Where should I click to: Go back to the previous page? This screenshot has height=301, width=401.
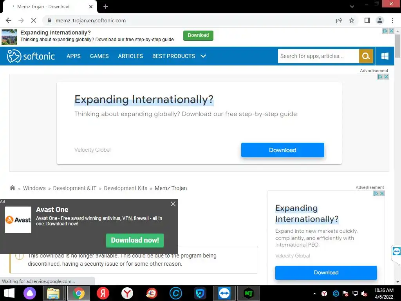tap(9, 20)
